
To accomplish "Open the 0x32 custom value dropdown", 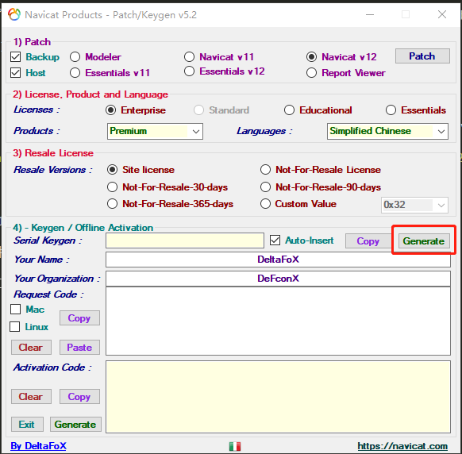I will pos(414,205).
